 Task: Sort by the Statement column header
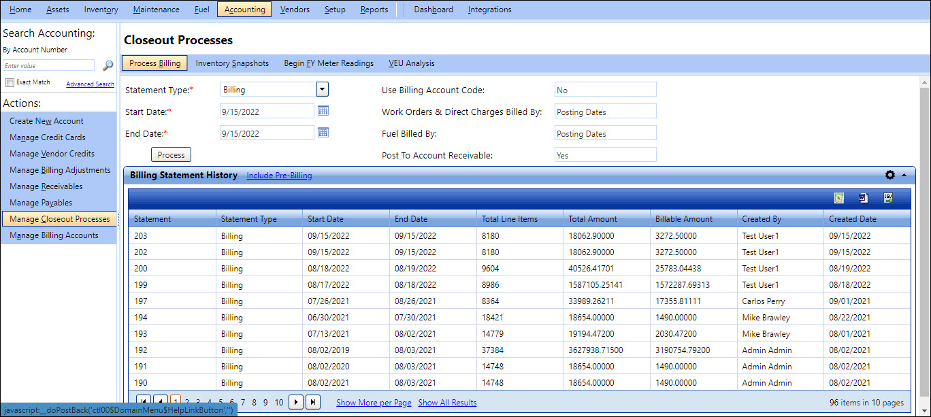pyautogui.click(x=171, y=219)
